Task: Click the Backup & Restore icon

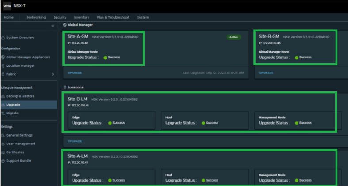Action: point(3,96)
